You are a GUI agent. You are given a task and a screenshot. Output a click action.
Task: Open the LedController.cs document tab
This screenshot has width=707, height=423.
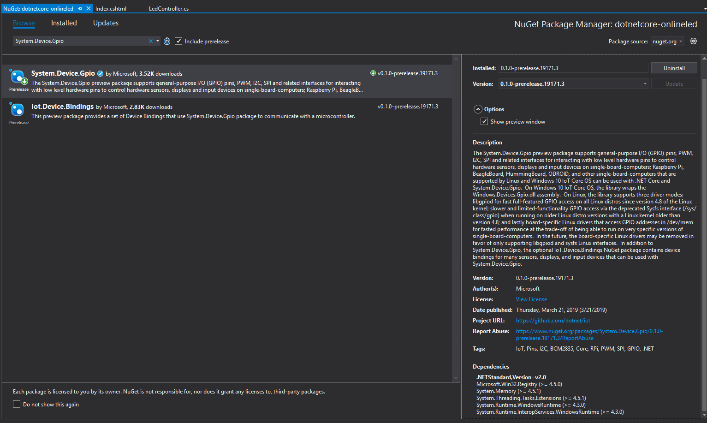[169, 8]
